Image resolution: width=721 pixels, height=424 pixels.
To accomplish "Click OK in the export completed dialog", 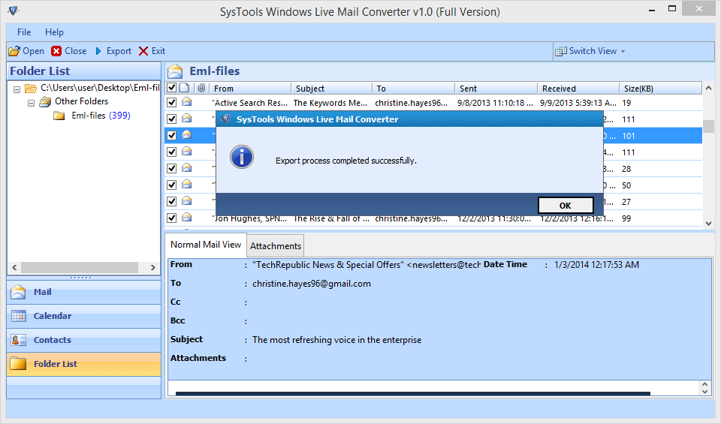I will click(565, 206).
